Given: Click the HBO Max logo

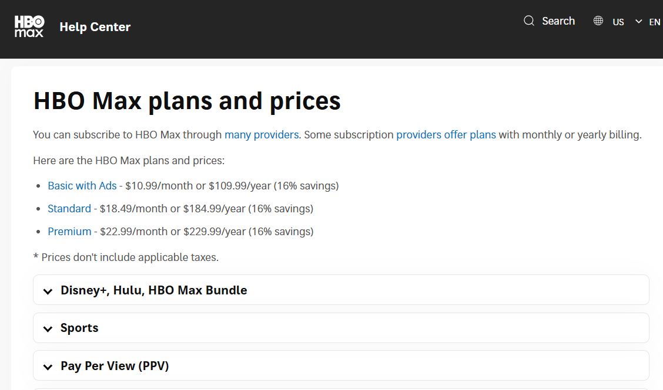Looking at the screenshot, I should click(29, 26).
